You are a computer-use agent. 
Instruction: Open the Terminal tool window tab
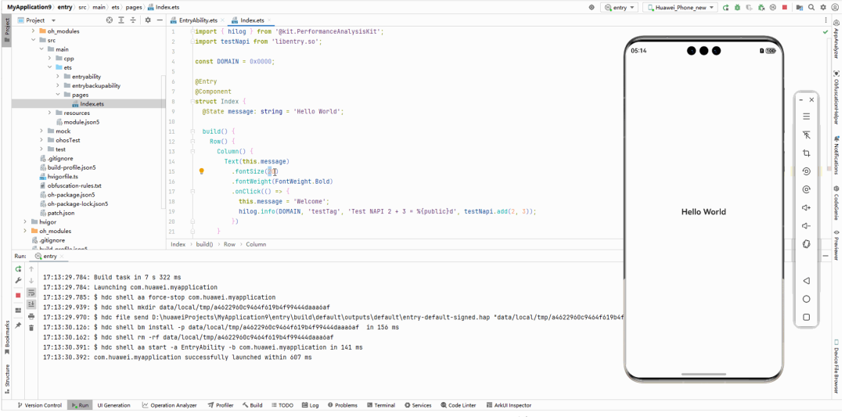pos(379,405)
